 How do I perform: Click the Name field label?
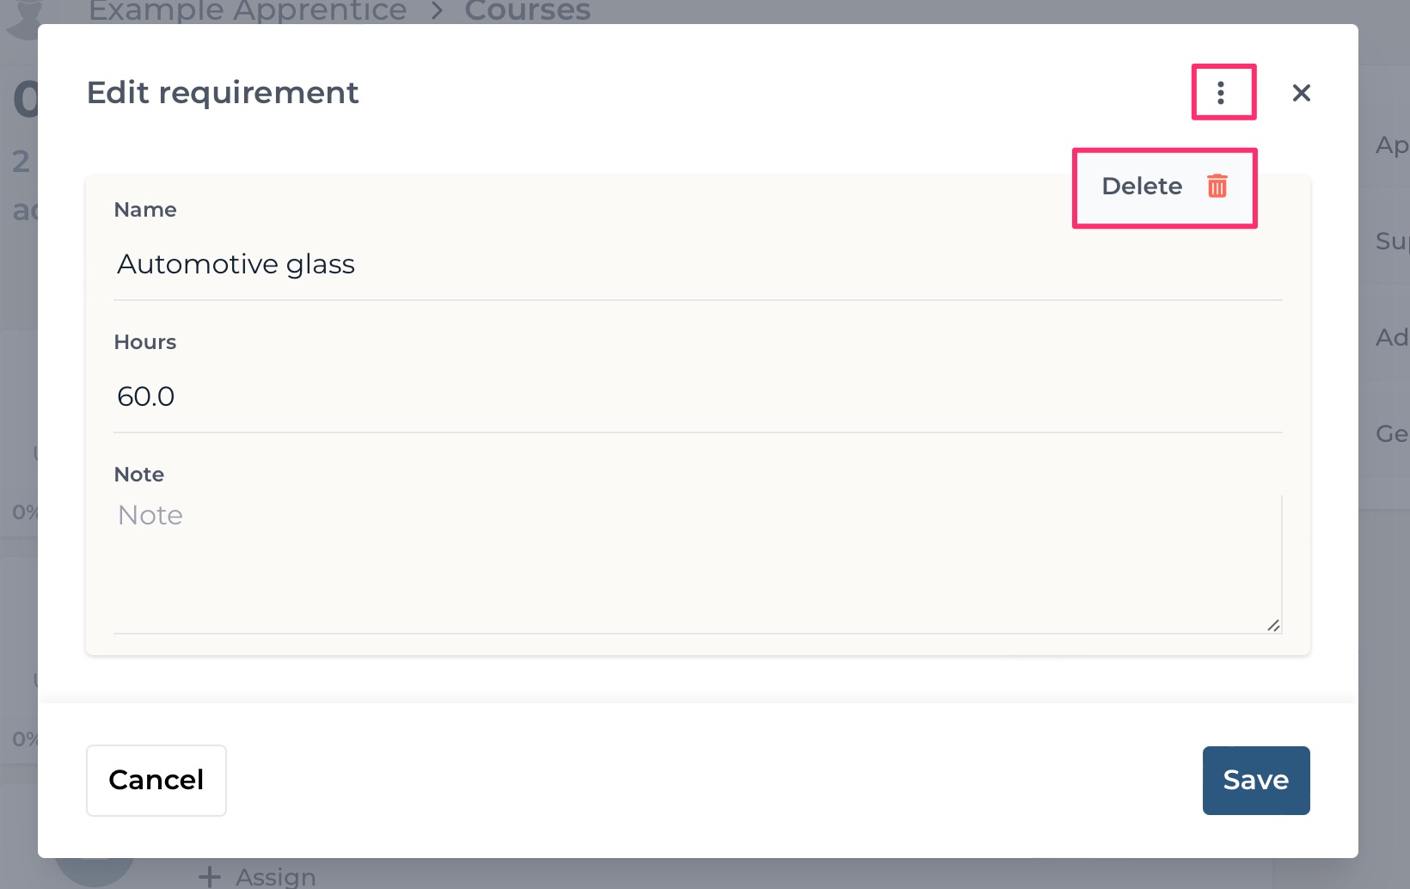point(145,210)
